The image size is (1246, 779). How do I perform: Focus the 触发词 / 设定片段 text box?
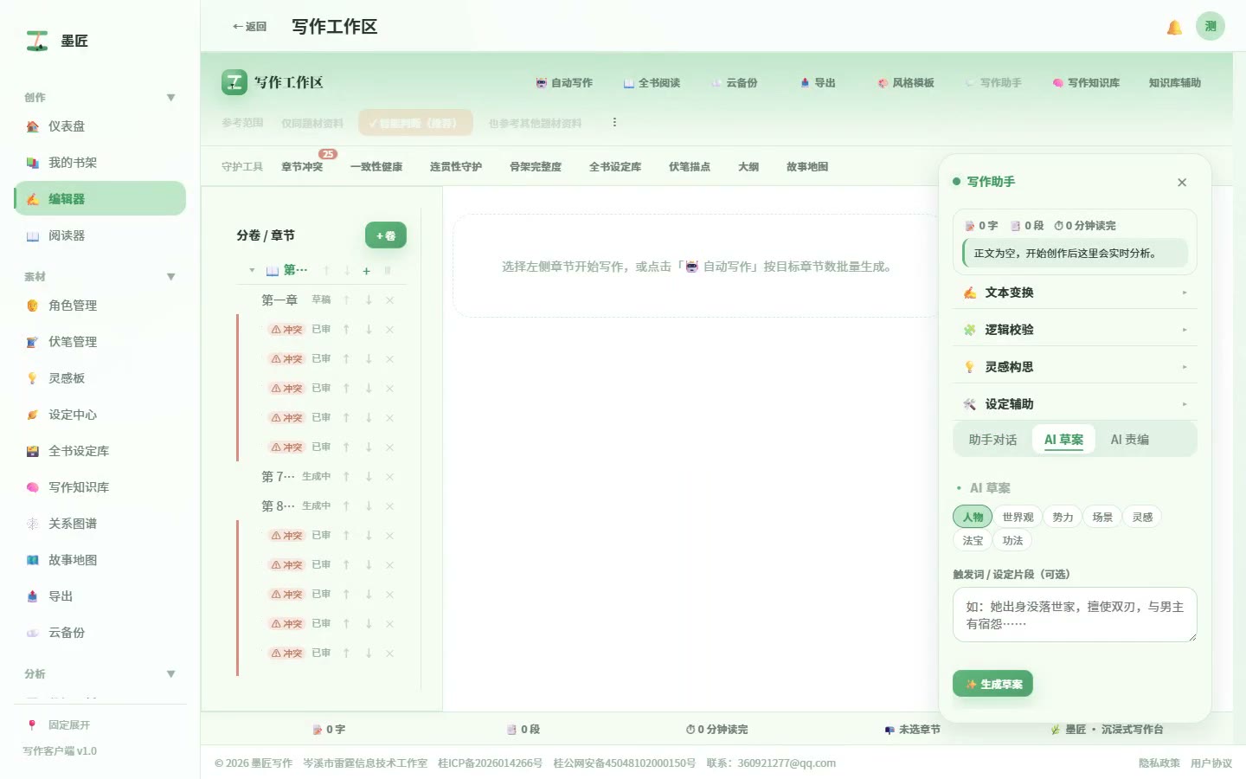coord(1075,615)
